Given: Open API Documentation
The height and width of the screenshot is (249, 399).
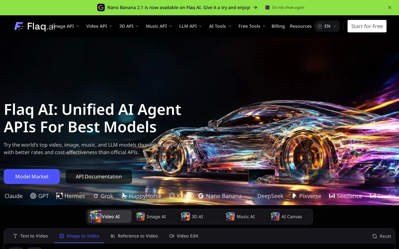Looking at the screenshot, I should tap(99, 176).
